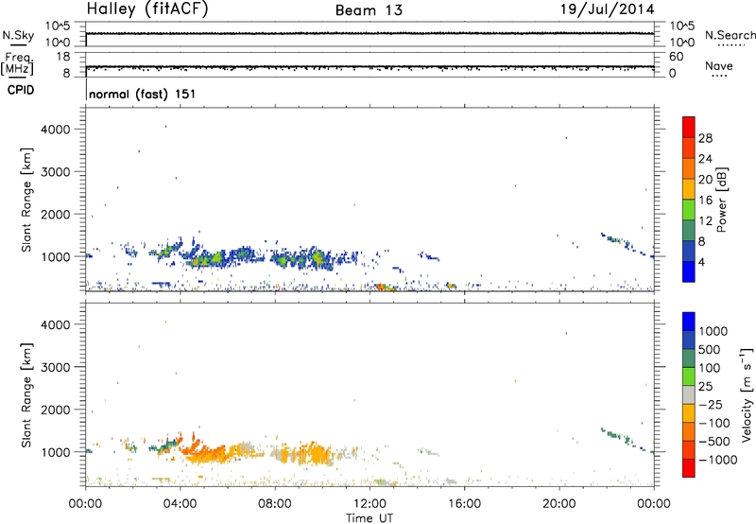The height and width of the screenshot is (524, 756).
Task: Click the green velocity streak near 22:00 UT
Action: [616, 435]
